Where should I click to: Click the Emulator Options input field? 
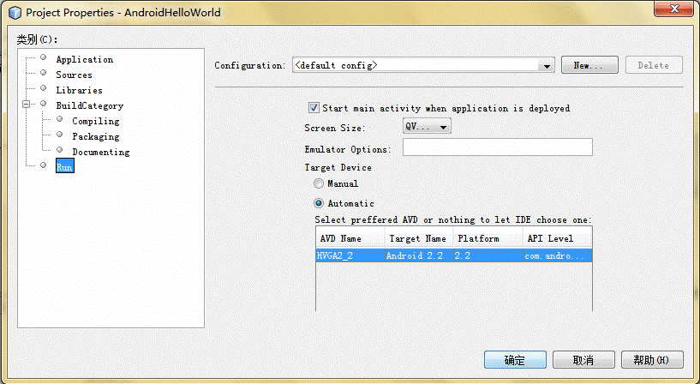497,147
